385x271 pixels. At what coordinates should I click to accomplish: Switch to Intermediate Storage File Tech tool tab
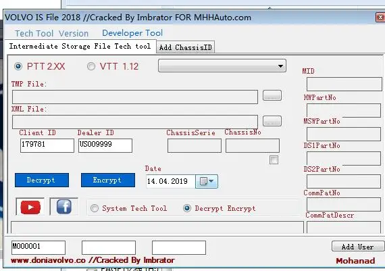(80, 46)
